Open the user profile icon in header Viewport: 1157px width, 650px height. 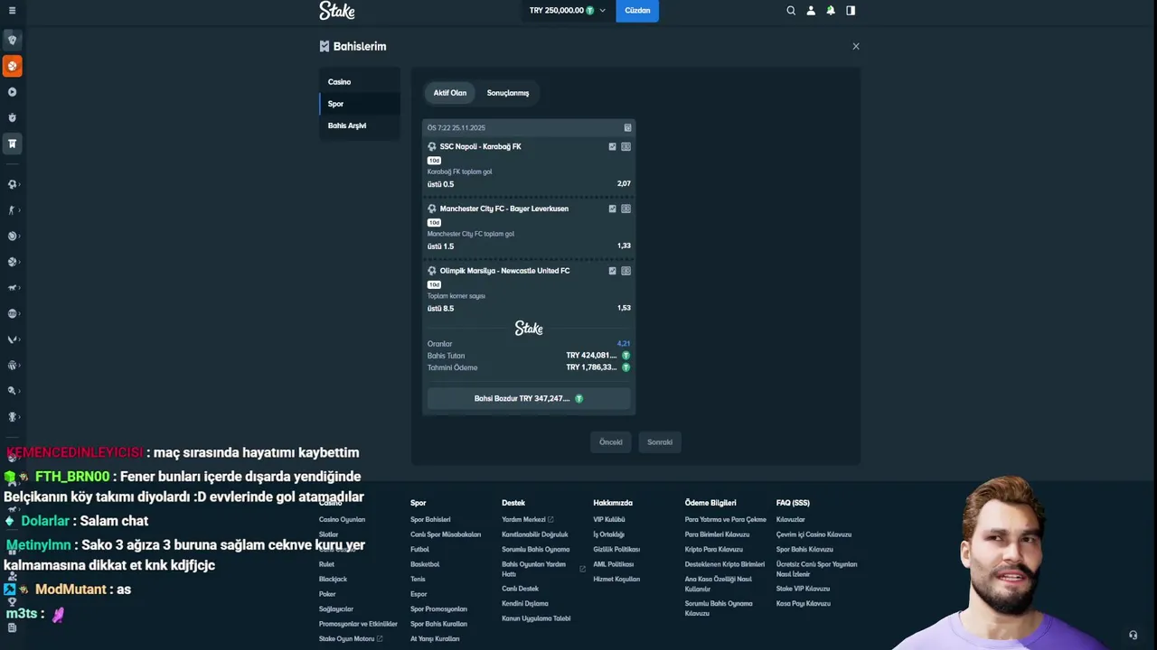[811, 11]
